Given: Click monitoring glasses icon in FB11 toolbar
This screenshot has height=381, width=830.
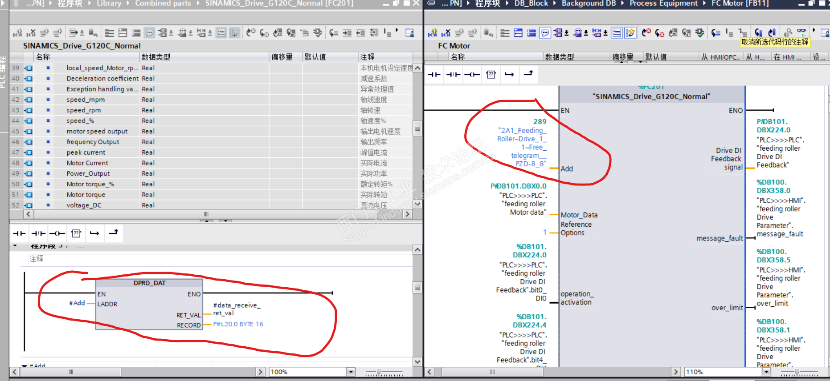Looking at the screenshot, I should pos(801,32).
